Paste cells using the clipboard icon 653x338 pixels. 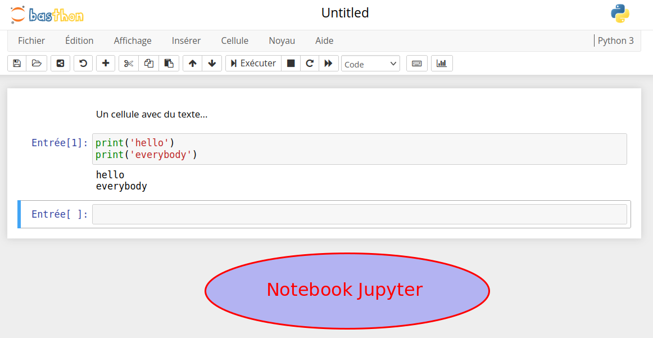pos(169,64)
